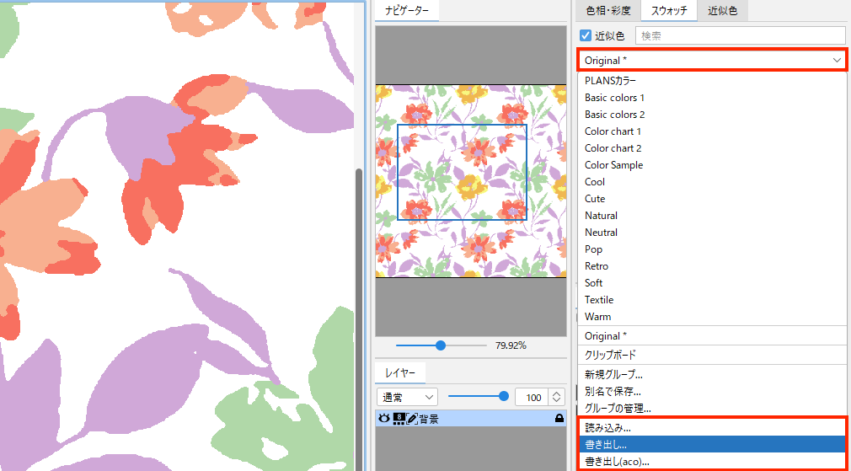851x471 pixels.
Task: Click 読み込み... menu entry
Action: (713, 427)
